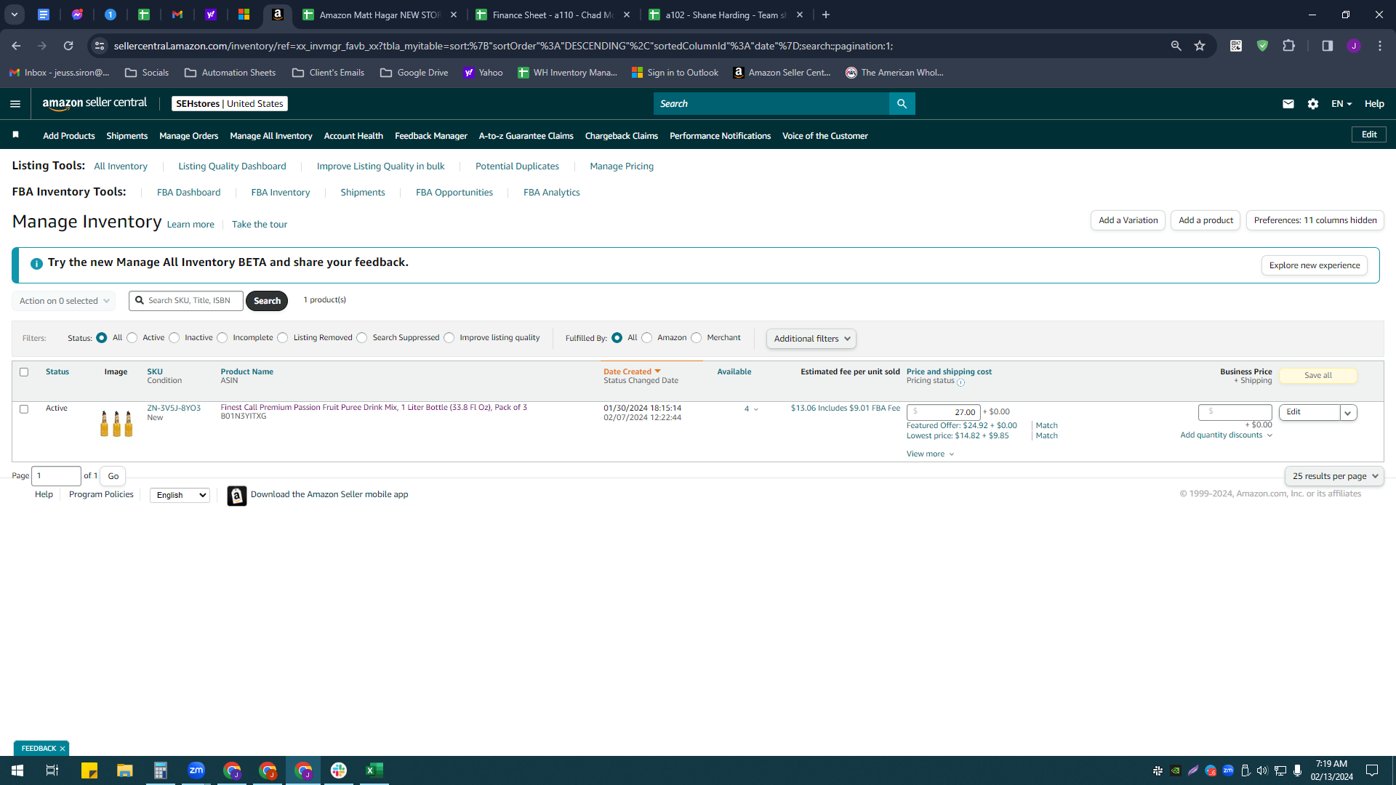Select the Search Suppressed status filter
This screenshot has width=1396, height=785.
tap(362, 338)
